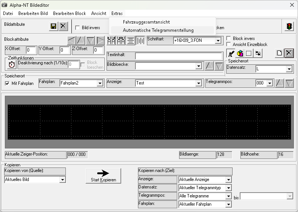Image resolution: width=298 pixels, height=212 pixels.
Task: Create a new block with page icon
Action: tap(280, 53)
